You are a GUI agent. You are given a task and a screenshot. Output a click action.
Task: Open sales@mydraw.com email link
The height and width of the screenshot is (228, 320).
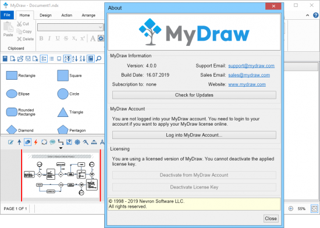(249, 75)
